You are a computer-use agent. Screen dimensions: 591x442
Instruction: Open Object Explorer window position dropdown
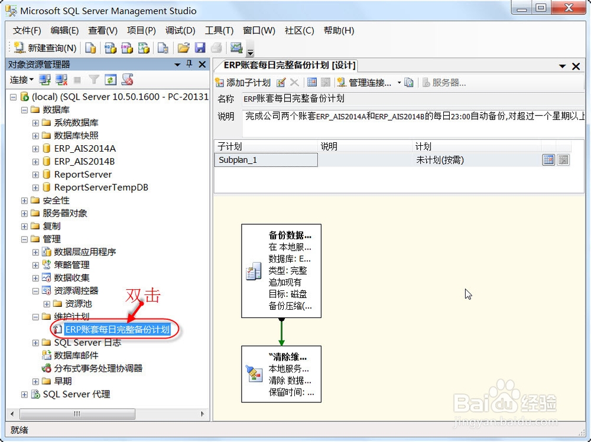coord(177,65)
